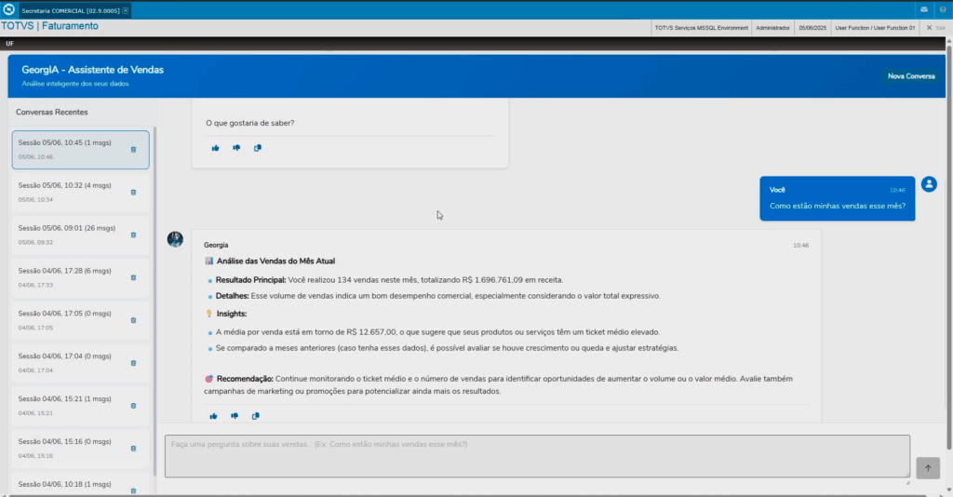Click the user avatar icon beside Você message
Screen dimensions: 953x497
click(x=929, y=184)
